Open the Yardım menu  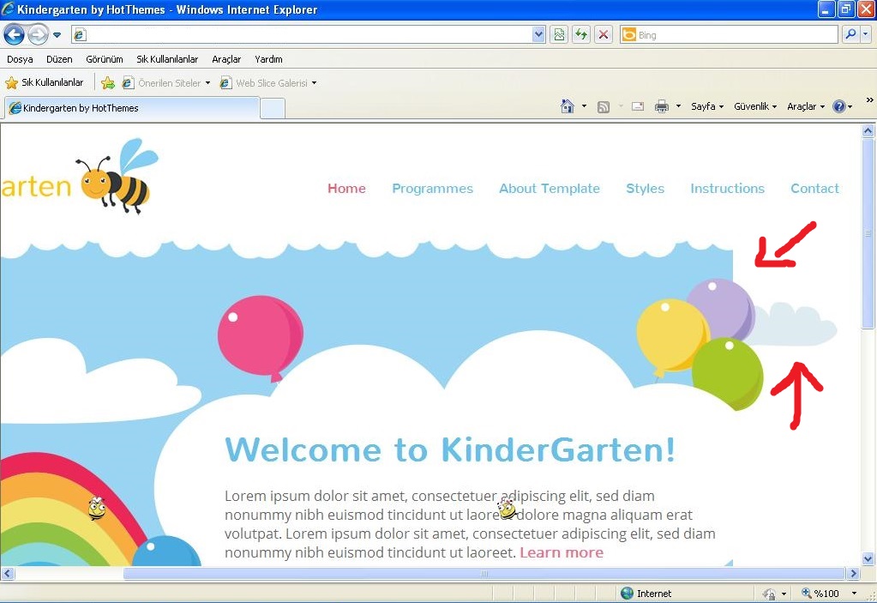268,59
